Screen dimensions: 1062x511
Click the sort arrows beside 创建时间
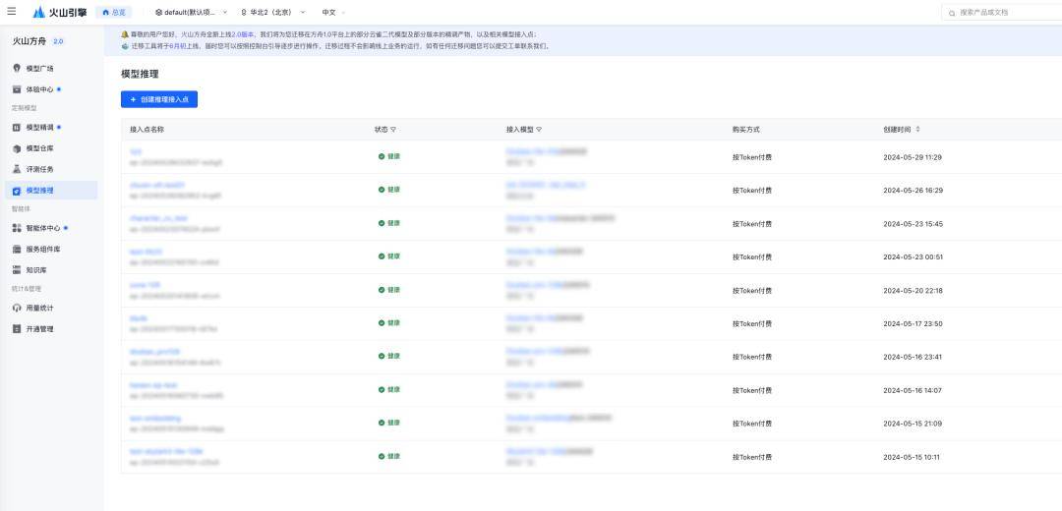pos(917,130)
